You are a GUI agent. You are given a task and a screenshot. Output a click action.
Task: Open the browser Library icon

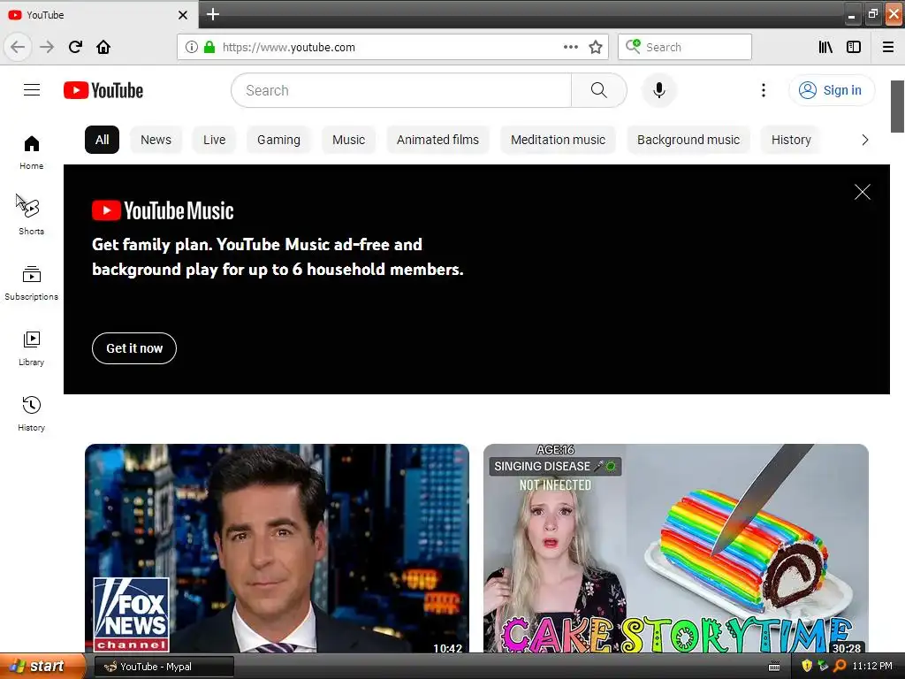(825, 47)
